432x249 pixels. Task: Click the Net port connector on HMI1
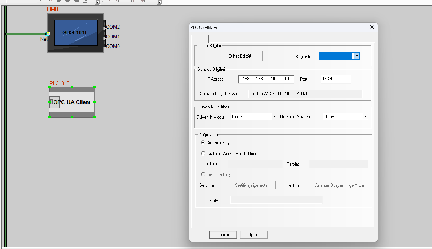tap(47, 34)
